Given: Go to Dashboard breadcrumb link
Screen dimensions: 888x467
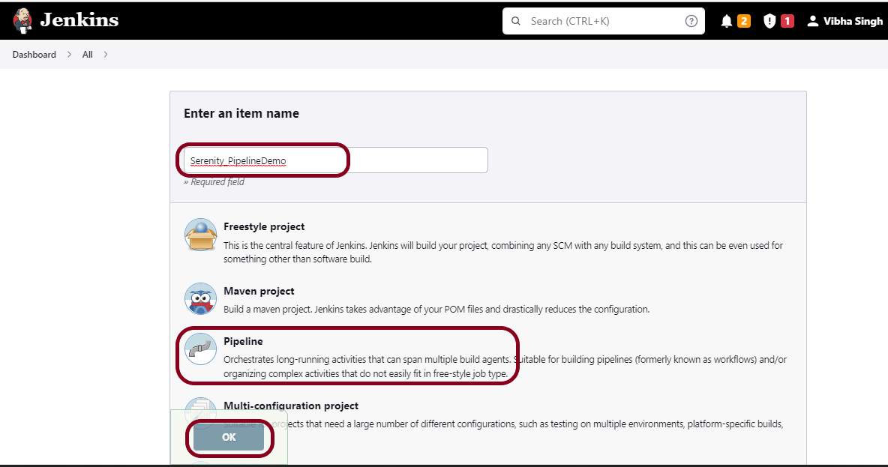Looking at the screenshot, I should [34, 55].
